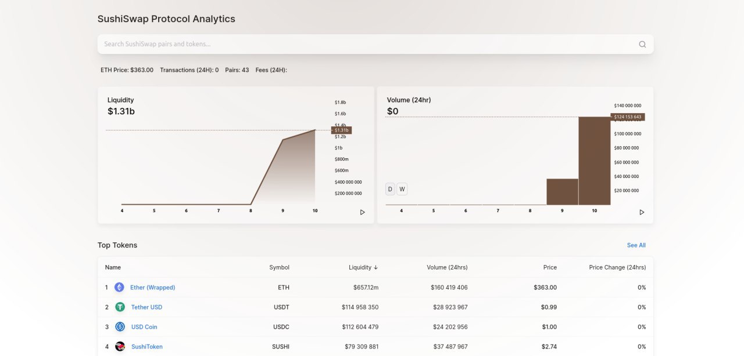Image resolution: width=744 pixels, height=356 pixels.
Task: Sort tokens by the Liquidity column
Action: coord(363,267)
